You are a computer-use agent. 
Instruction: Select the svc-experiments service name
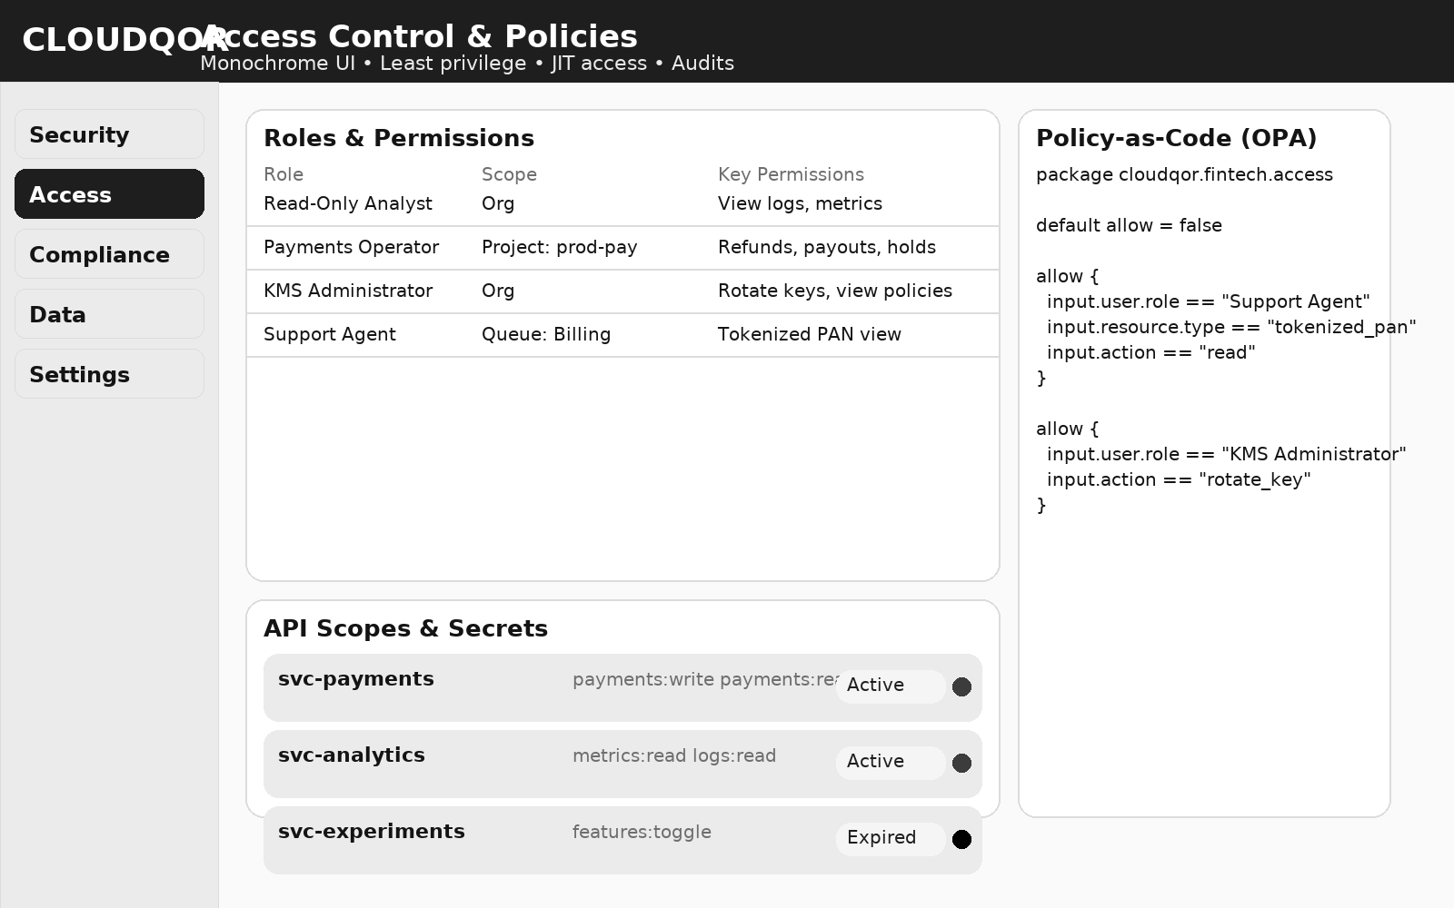(x=372, y=832)
